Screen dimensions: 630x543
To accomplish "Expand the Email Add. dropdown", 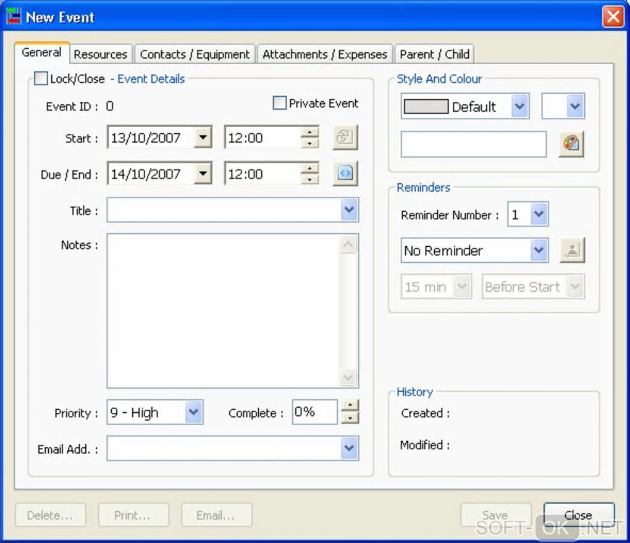I will point(349,448).
